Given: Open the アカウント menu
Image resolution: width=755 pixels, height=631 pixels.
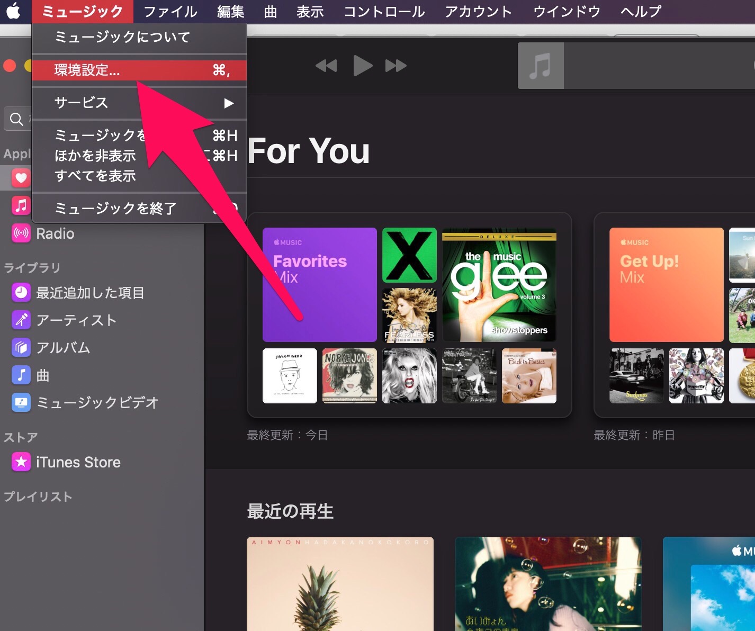Looking at the screenshot, I should pos(478,11).
